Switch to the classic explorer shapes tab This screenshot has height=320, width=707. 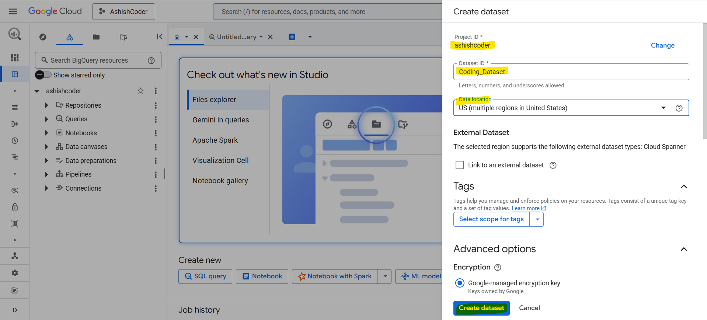[70, 37]
